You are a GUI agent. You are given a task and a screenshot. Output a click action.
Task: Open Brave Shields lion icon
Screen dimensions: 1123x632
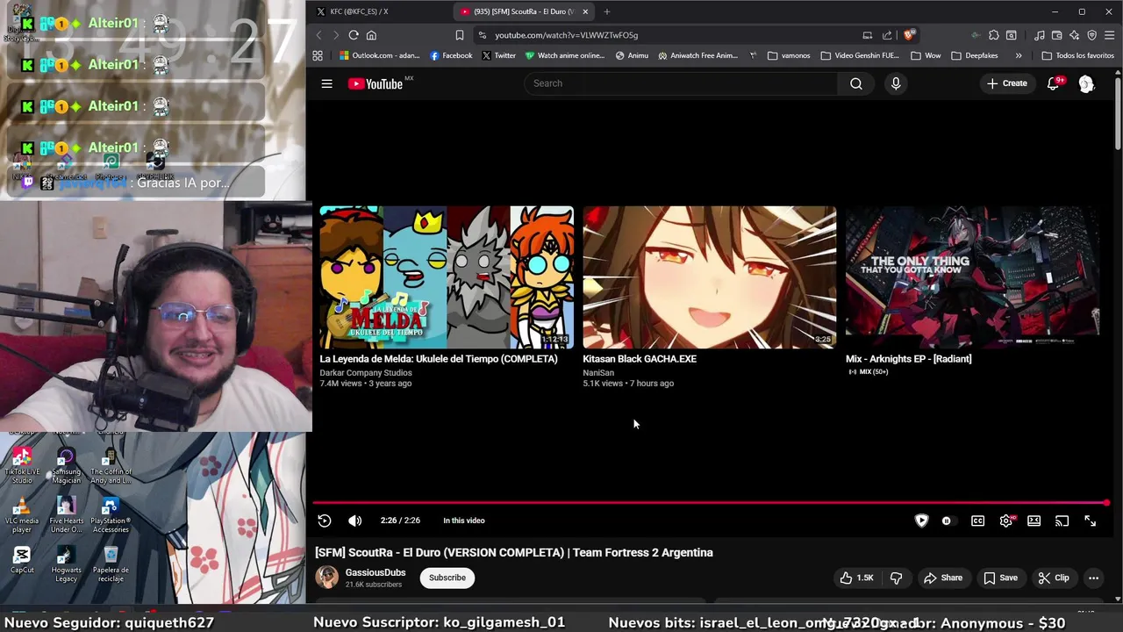(x=909, y=35)
